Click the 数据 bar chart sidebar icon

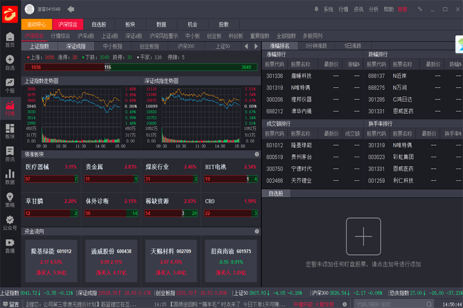point(10,176)
